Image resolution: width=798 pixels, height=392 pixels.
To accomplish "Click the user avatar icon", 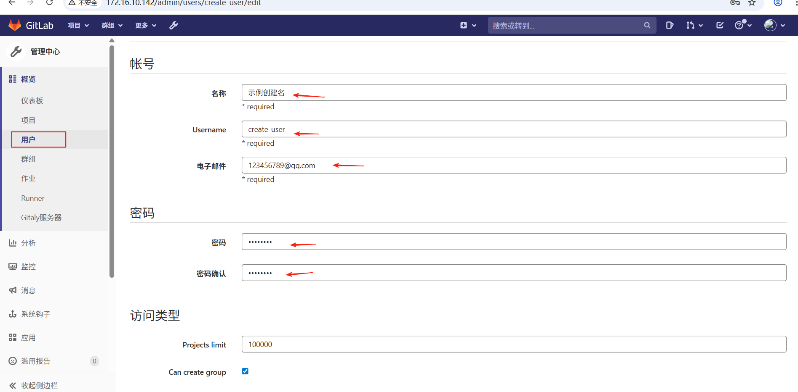I will (770, 25).
